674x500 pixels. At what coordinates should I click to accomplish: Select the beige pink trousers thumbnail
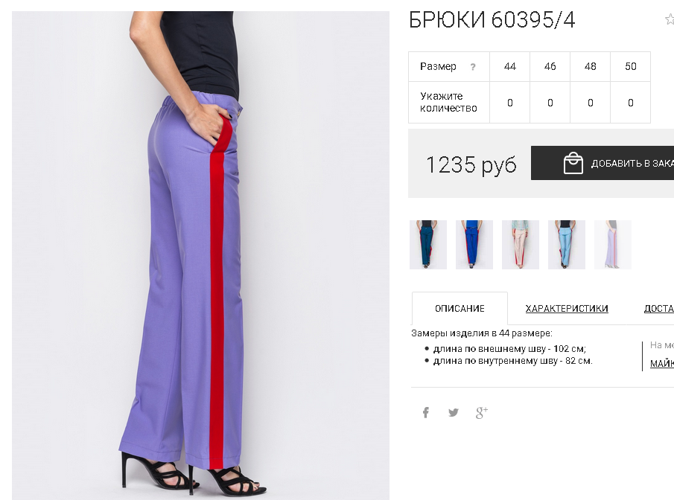tap(521, 245)
